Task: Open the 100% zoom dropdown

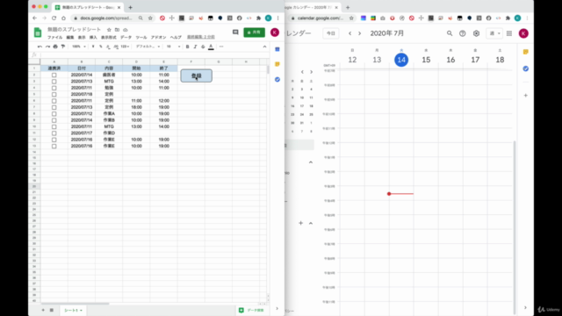Action: pos(79,47)
